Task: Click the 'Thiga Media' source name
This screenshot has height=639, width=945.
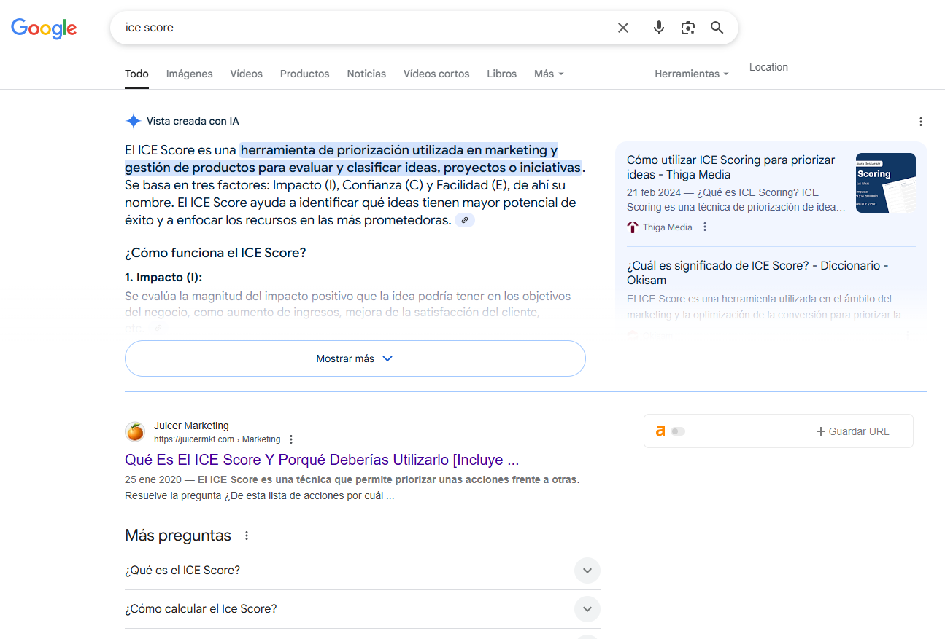Action: [668, 227]
